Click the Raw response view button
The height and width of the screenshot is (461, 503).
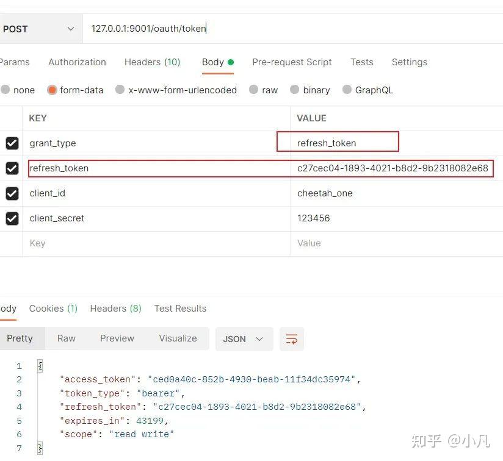66,338
